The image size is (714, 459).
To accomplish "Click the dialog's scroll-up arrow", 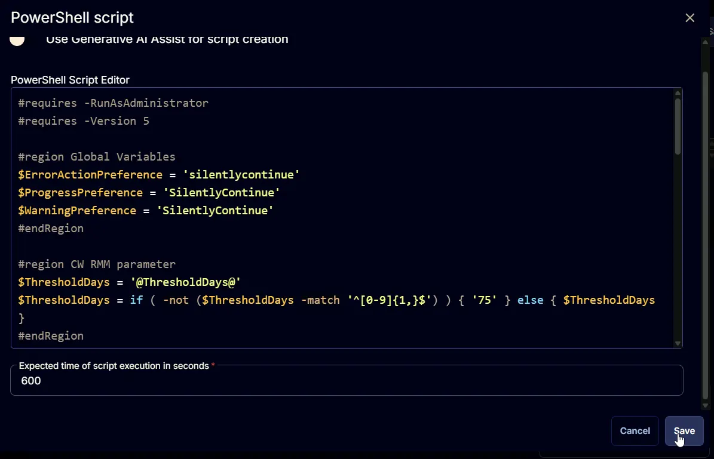I will 706,42.
